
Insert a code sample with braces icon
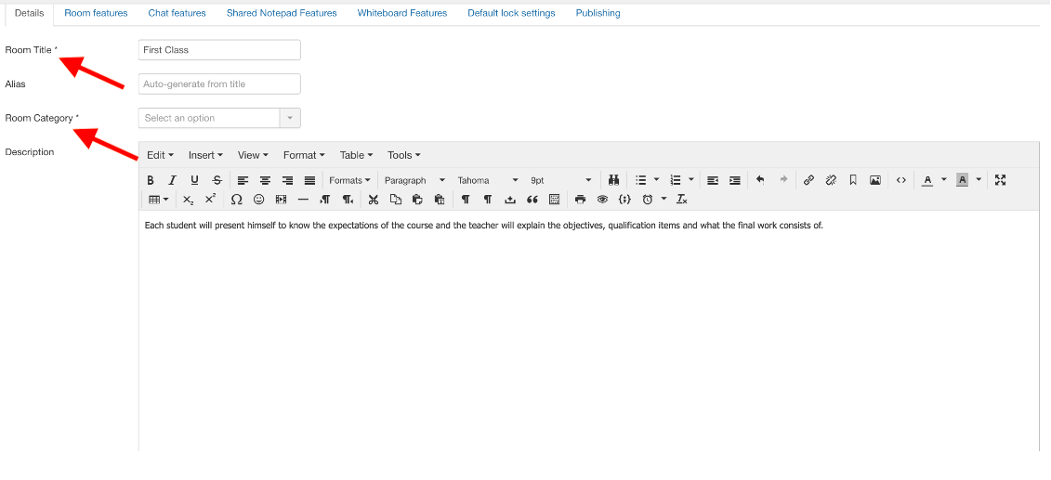click(624, 200)
